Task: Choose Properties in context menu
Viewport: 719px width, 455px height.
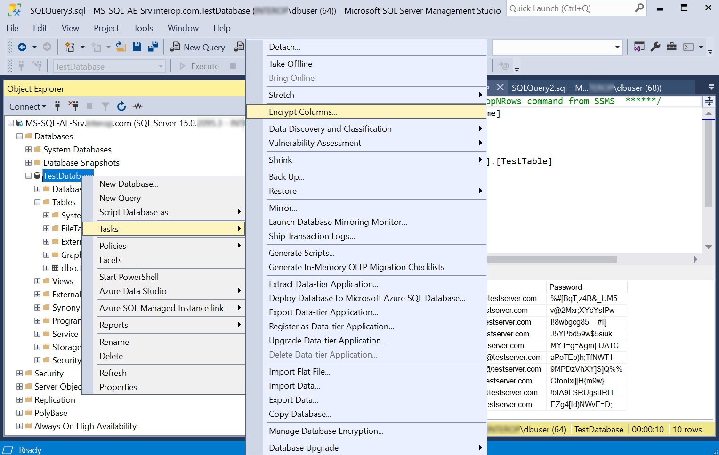Action: click(x=164, y=387)
